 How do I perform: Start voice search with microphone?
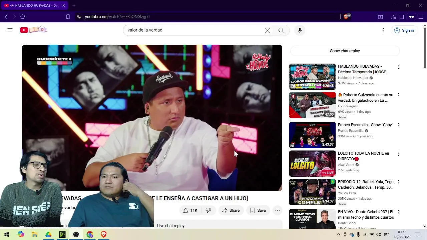point(300,30)
